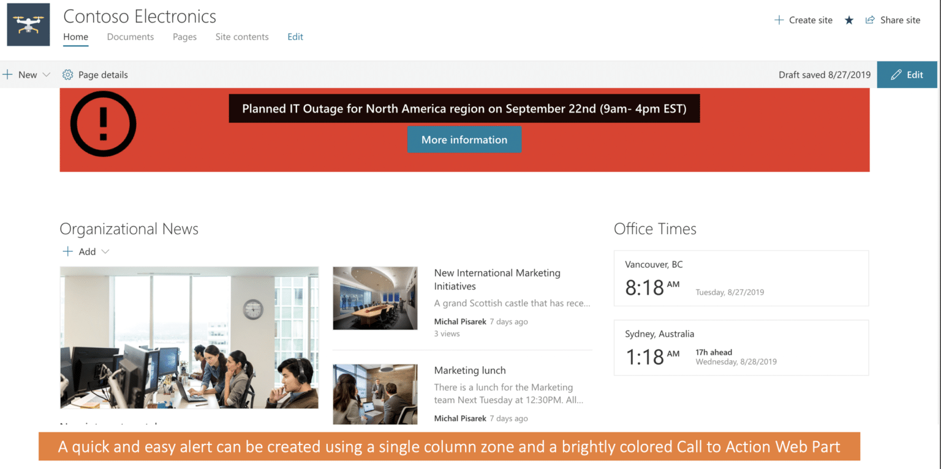The width and height of the screenshot is (941, 469).
Task: Go to Site contents
Action: pos(241,37)
